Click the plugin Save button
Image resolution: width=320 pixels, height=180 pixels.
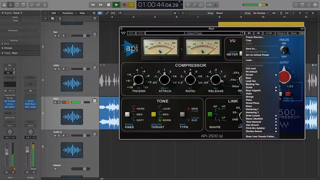(x=293, y=33)
